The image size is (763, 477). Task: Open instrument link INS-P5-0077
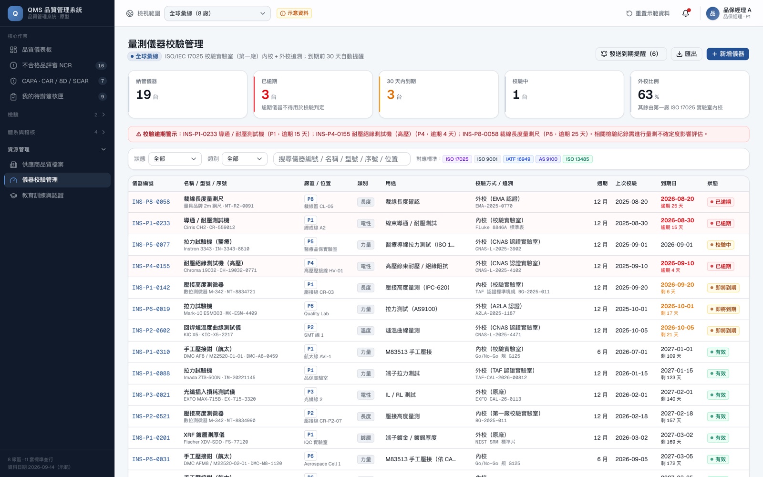(151, 245)
